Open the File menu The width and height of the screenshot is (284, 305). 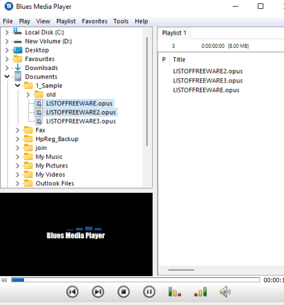point(8,21)
